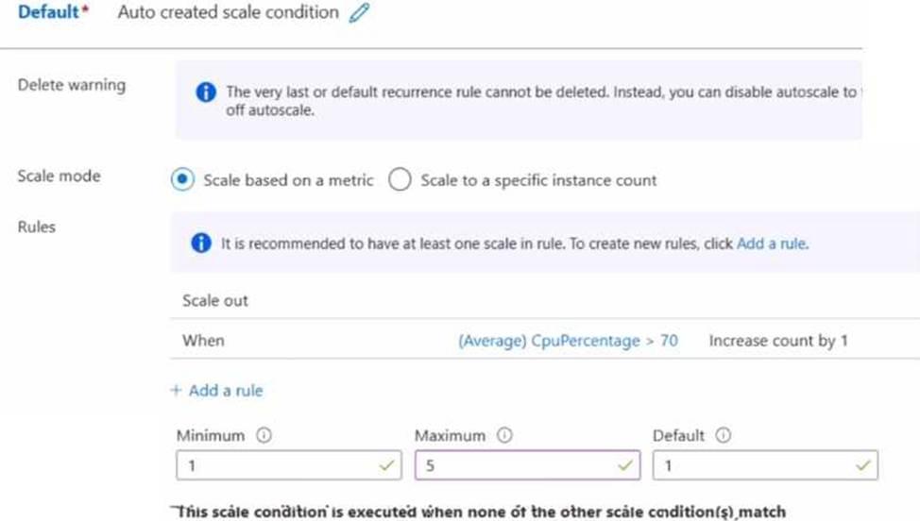
Task: Select Scale based on a metric option
Action: pos(182,179)
